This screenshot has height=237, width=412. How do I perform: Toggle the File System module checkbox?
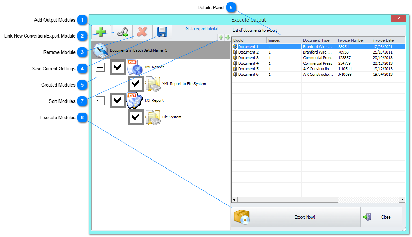pos(136,117)
